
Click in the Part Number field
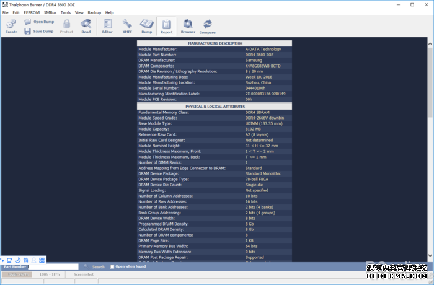53,267
